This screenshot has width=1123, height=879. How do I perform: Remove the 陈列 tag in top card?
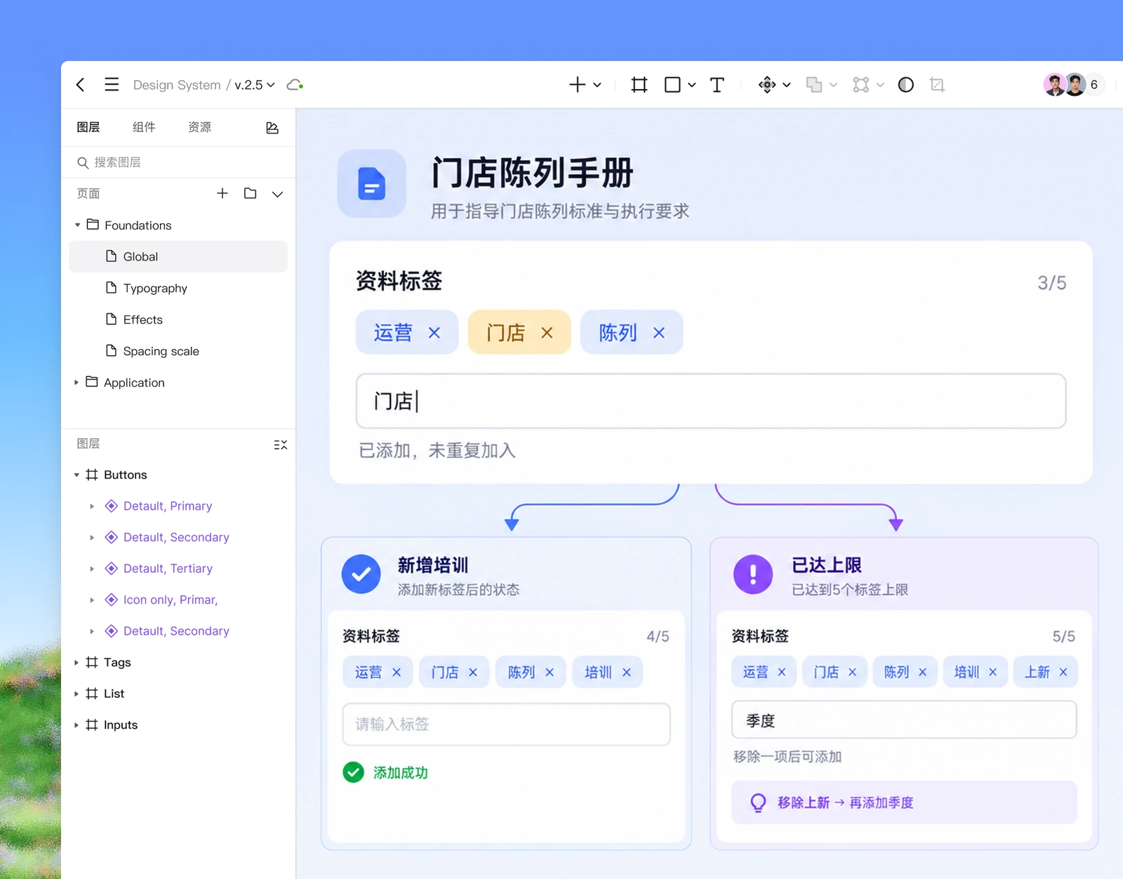point(659,333)
